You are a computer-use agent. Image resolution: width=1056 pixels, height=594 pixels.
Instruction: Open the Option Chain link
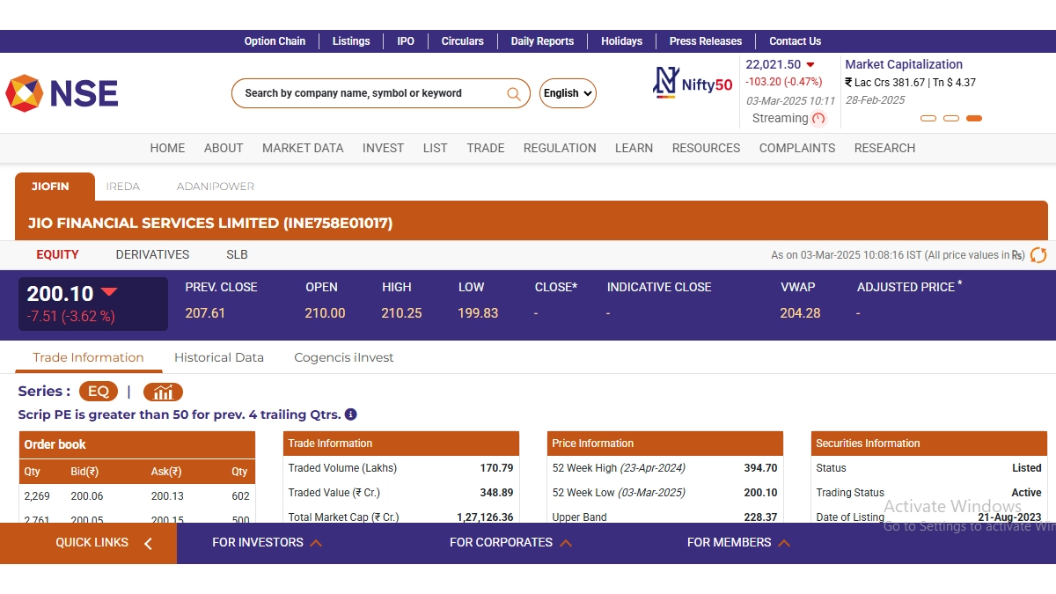coord(275,41)
